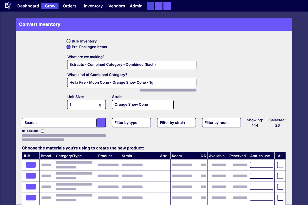Click the first purple square in navbar
308x205 pixels.
click(150, 6)
